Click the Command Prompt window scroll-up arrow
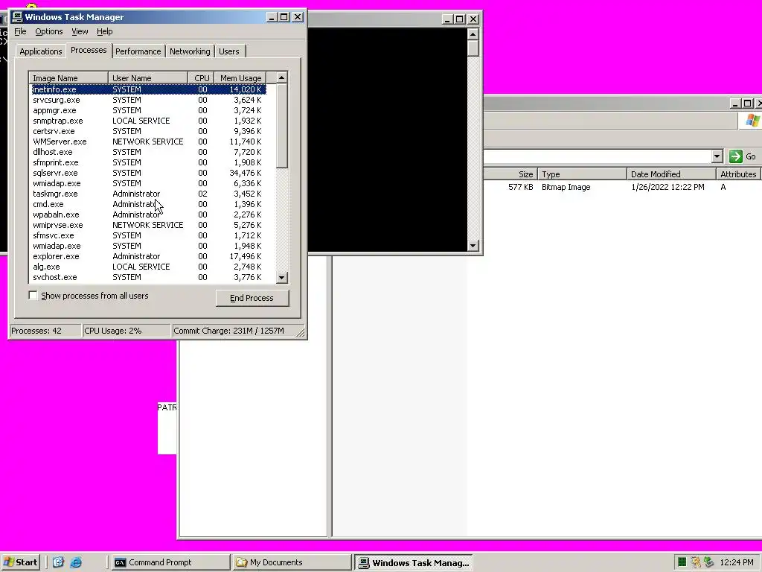Screen dimensions: 762x572 coord(473,34)
